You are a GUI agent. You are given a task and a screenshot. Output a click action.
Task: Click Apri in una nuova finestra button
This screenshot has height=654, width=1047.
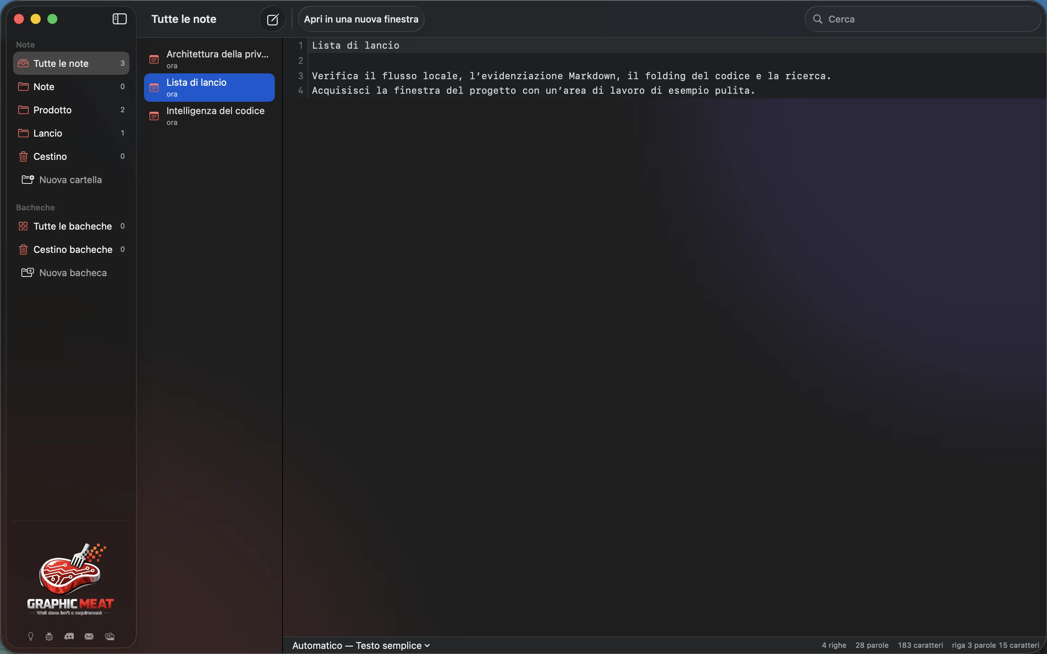point(361,19)
